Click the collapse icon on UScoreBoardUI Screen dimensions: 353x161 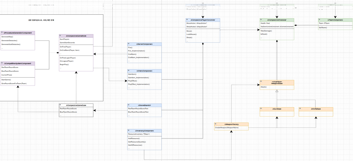click(129, 105)
